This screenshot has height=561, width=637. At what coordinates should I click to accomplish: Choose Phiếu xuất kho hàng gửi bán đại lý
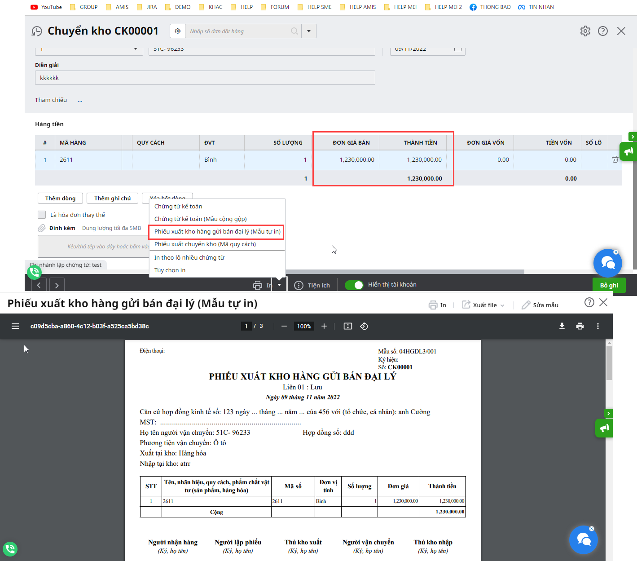click(x=217, y=231)
